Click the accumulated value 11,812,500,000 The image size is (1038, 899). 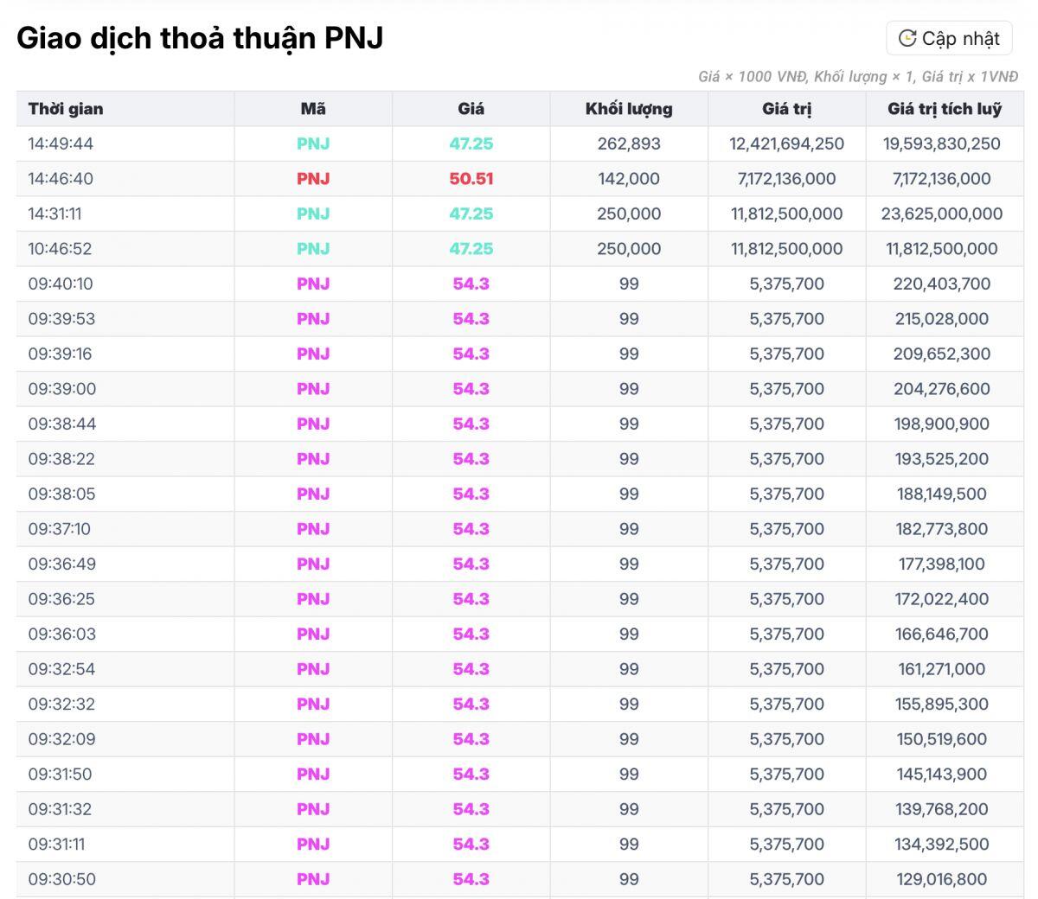click(x=942, y=249)
